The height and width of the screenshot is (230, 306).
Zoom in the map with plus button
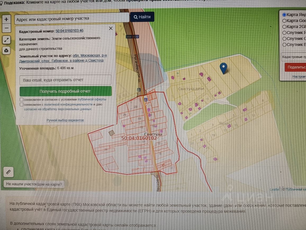(x=6, y=19)
